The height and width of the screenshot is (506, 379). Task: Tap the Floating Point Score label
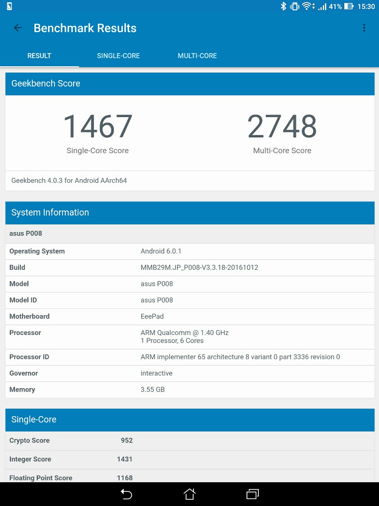coord(41,478)
